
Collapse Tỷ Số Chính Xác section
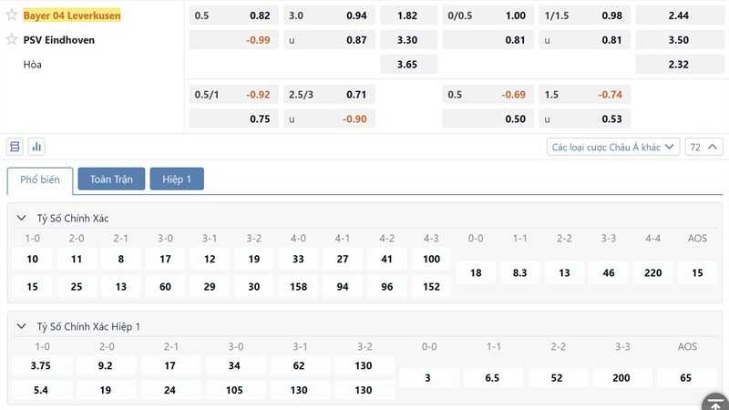pyautogui.click(x=21, y=218)
